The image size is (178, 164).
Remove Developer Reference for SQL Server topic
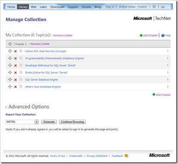coord(15,65)
